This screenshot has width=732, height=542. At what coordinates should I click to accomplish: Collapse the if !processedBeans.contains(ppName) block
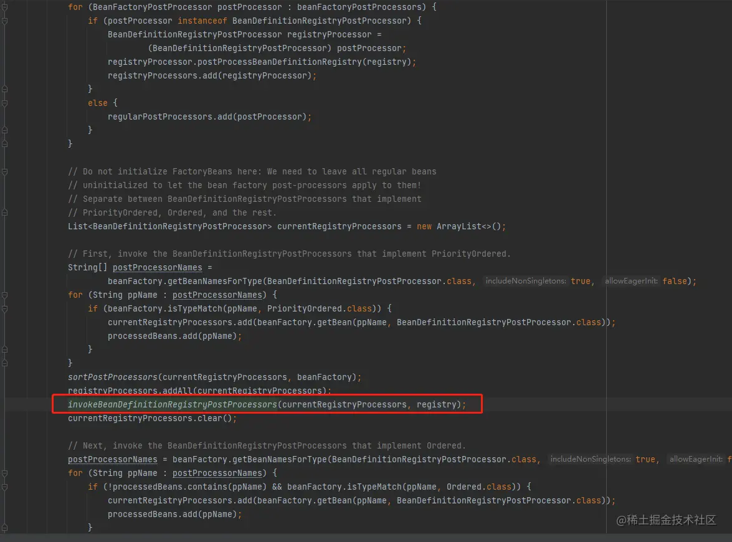pyautogui.click(x=4, y=487)
